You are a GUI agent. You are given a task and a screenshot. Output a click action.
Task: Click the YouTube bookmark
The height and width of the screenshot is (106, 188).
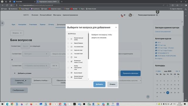coord(74,9)
